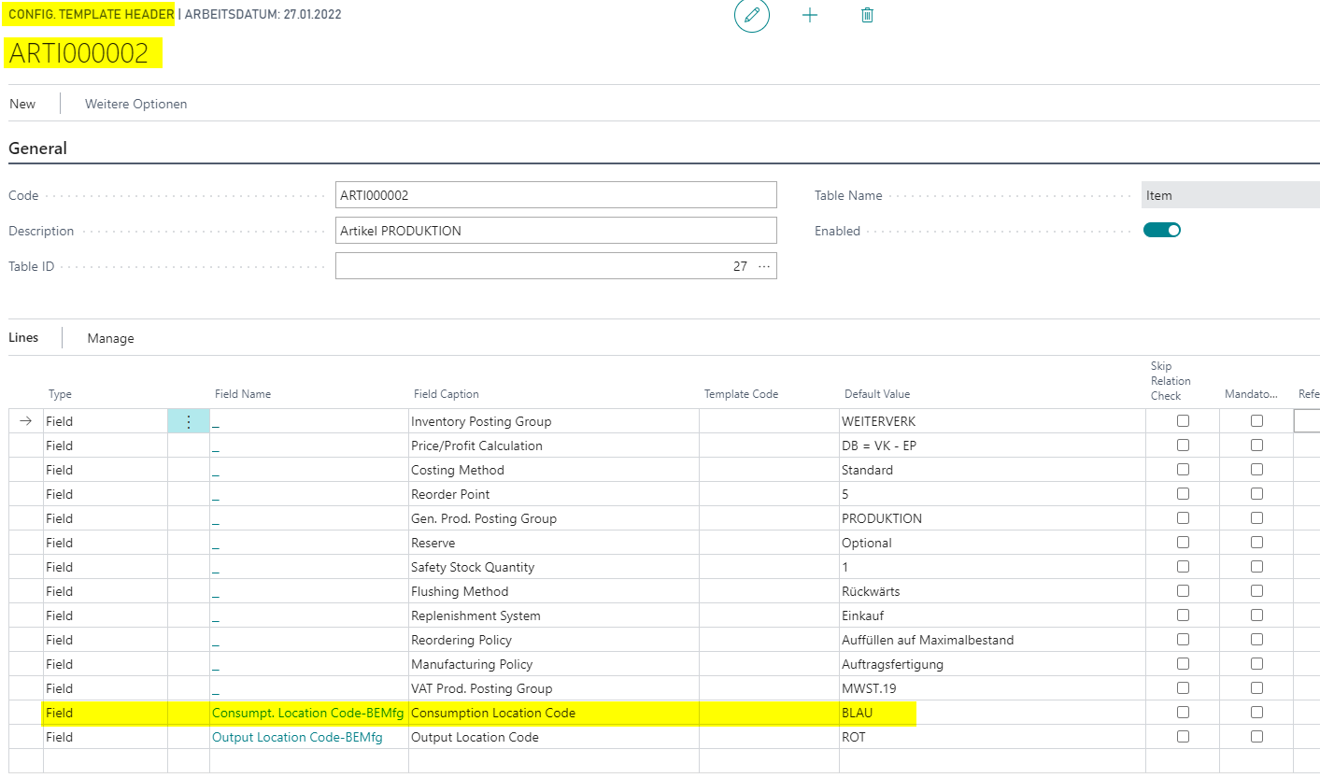Open the Manage menu in Lines
1320x778 pixels.
[110, 338]
